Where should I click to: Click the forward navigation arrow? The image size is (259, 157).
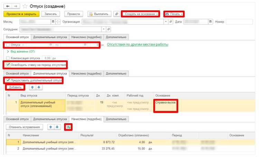(16, 6)
